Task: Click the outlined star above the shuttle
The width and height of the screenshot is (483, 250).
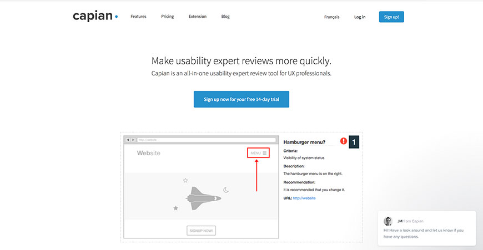Action: 185,180
